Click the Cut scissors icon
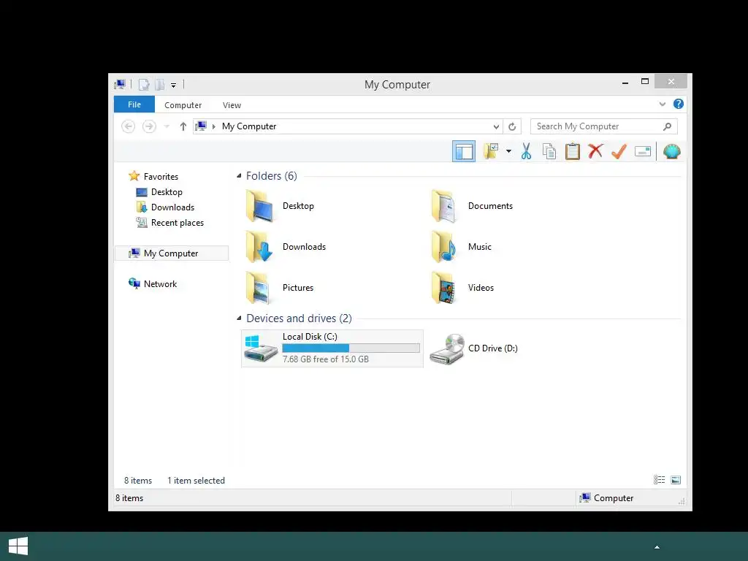Screen dimensions: 748x561 pos(526,152)
